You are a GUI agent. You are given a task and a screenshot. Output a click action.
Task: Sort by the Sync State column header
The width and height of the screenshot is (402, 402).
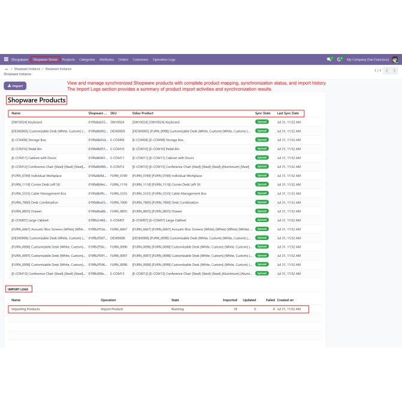(263, 113)
